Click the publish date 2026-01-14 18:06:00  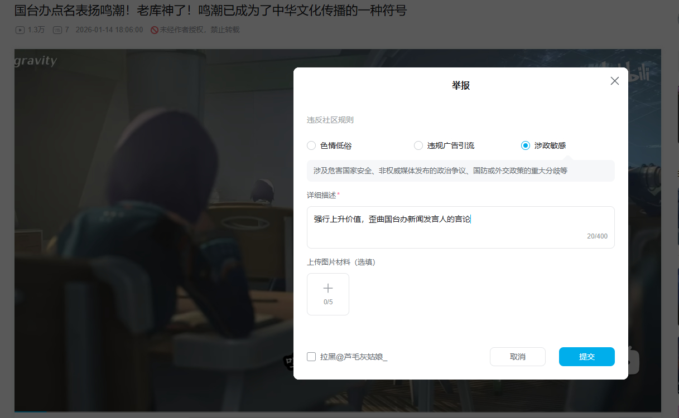pos(109,30)
